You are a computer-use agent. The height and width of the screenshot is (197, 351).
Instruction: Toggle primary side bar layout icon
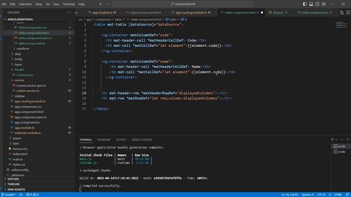point(305,4)
